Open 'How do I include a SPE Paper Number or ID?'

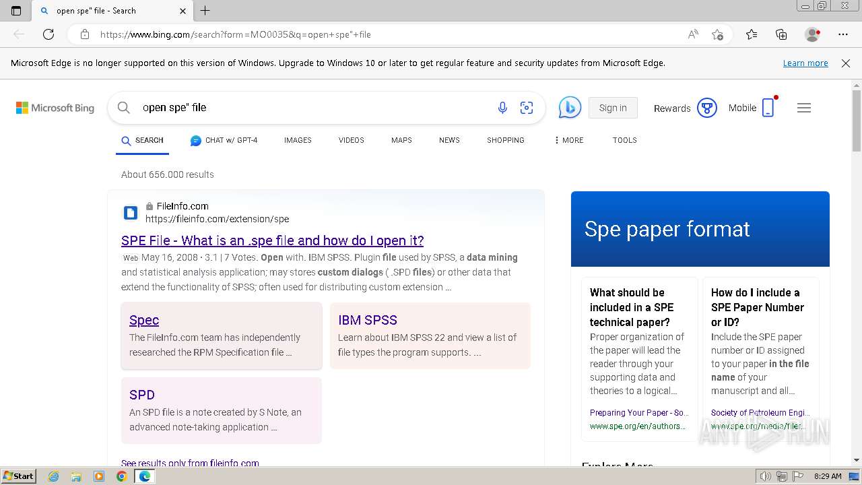(x=758, y=307)
